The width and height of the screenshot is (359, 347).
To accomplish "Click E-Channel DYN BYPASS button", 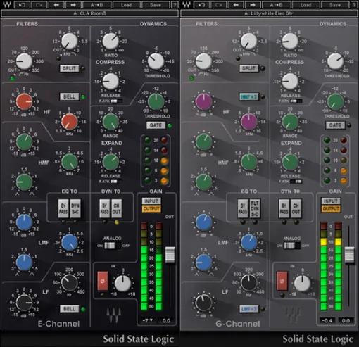I will 104,208.
